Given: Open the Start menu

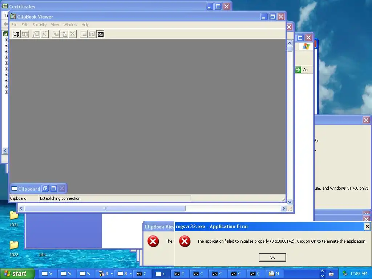Looking at the screenshot, I should pos(17,274).
